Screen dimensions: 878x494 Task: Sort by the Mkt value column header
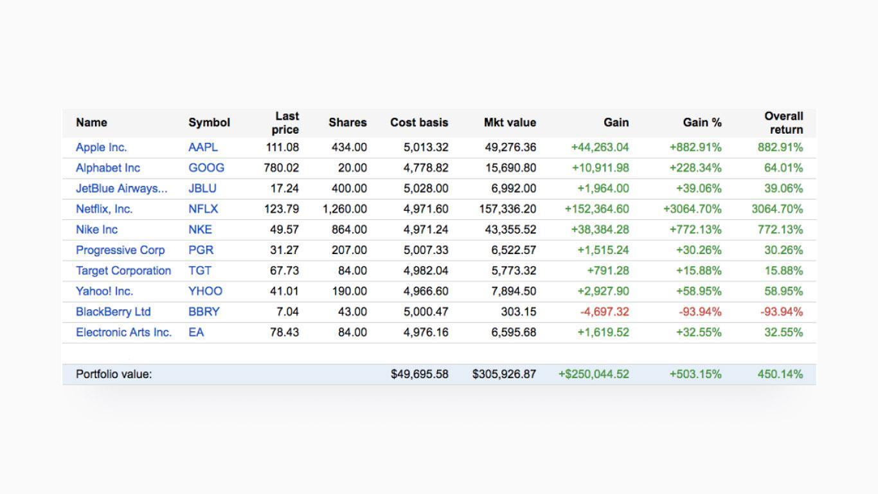click(x=510, y=123)
